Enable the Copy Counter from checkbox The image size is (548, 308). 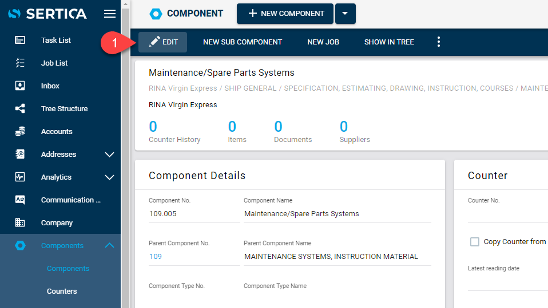[475, 242]
